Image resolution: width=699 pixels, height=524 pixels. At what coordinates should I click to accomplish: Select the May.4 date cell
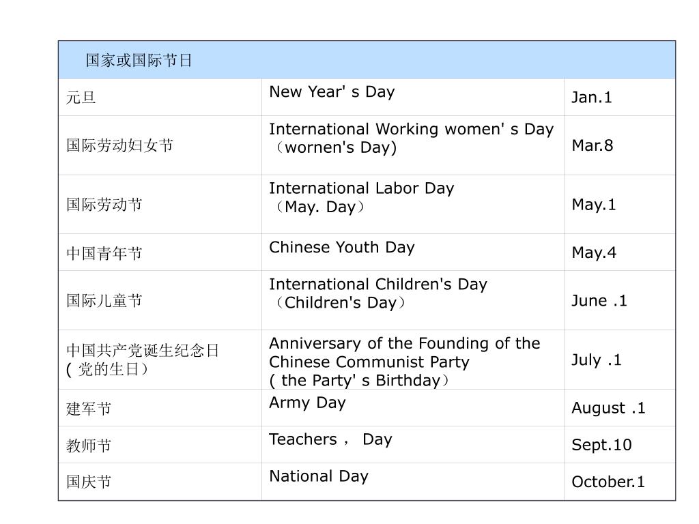click(x=620, y=252)
